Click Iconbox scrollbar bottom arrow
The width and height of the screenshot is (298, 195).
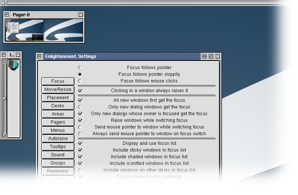pos(4,135)
